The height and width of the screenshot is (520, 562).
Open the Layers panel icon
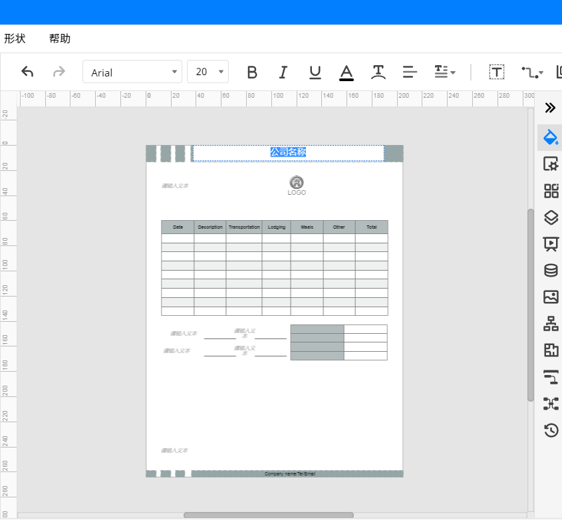551,217
